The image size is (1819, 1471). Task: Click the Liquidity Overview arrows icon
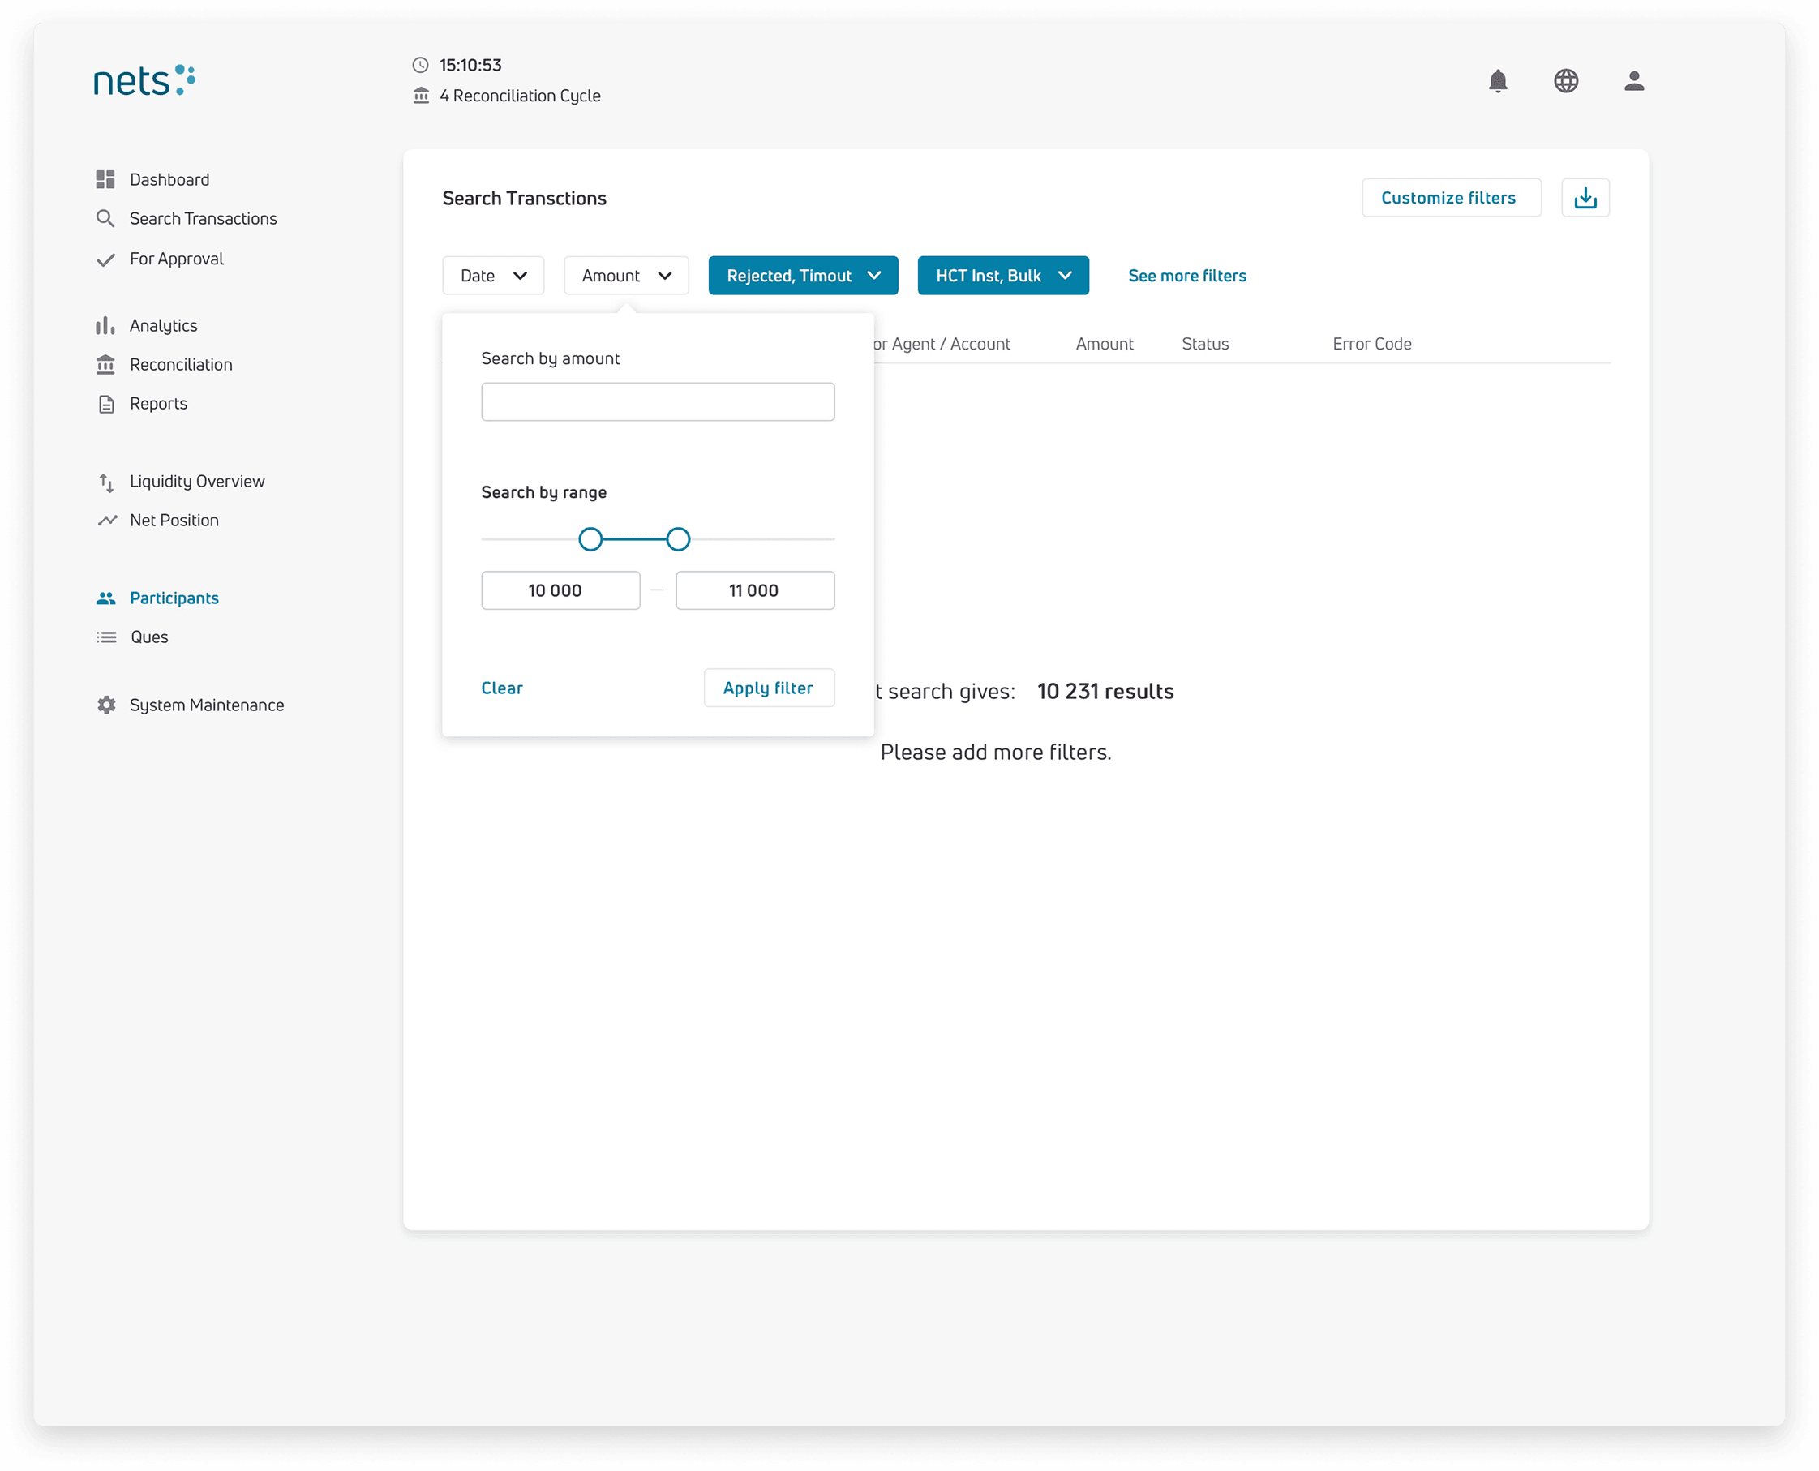[106, 482]
